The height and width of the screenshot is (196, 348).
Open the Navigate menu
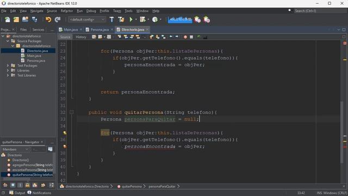(x=37, y=11)
